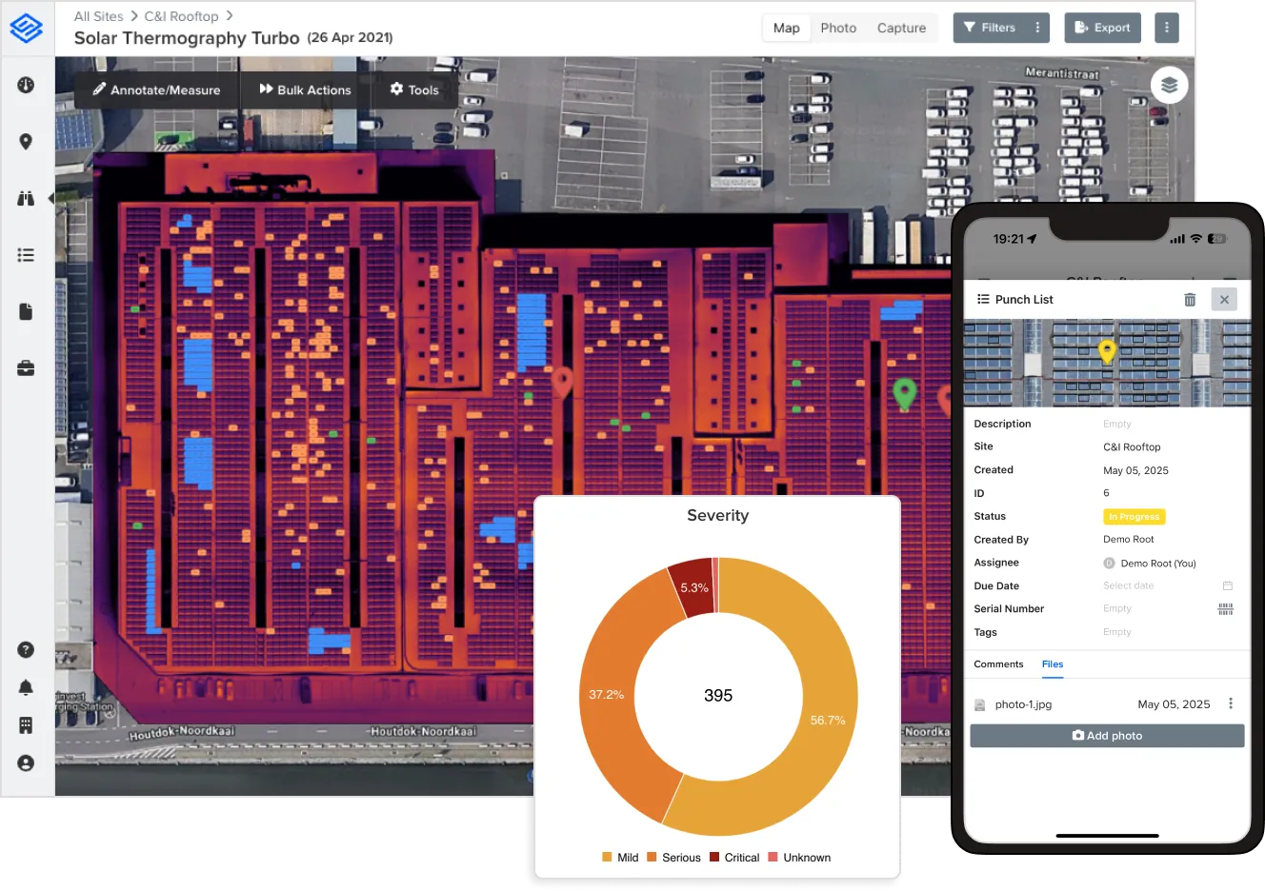Change the assignee Demo Root (You)
1265x891 pixels.
coord(1150,564)
